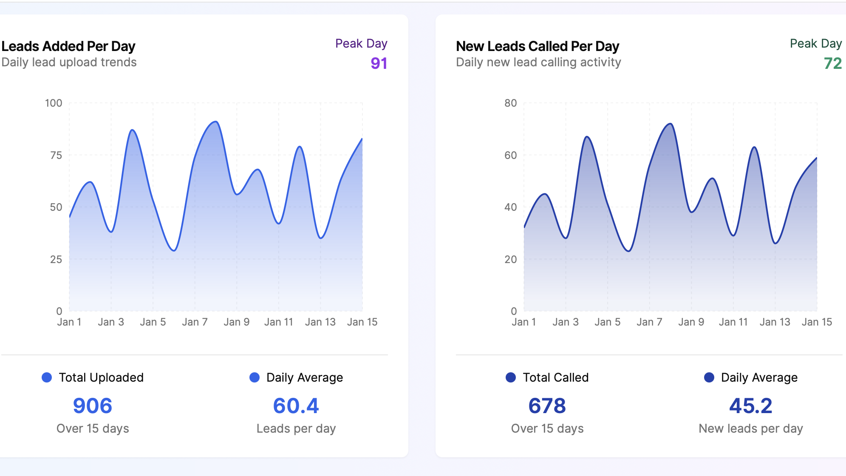Click the Daily lead upload trends subtitle
This screenshot has width=846, height=476.
[x=69, y=62]
